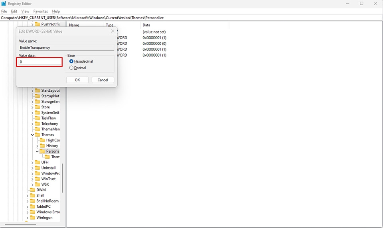Maximize the Registry Editor window
This screenshot has width=383, height=228.
[x=361, y=4]
